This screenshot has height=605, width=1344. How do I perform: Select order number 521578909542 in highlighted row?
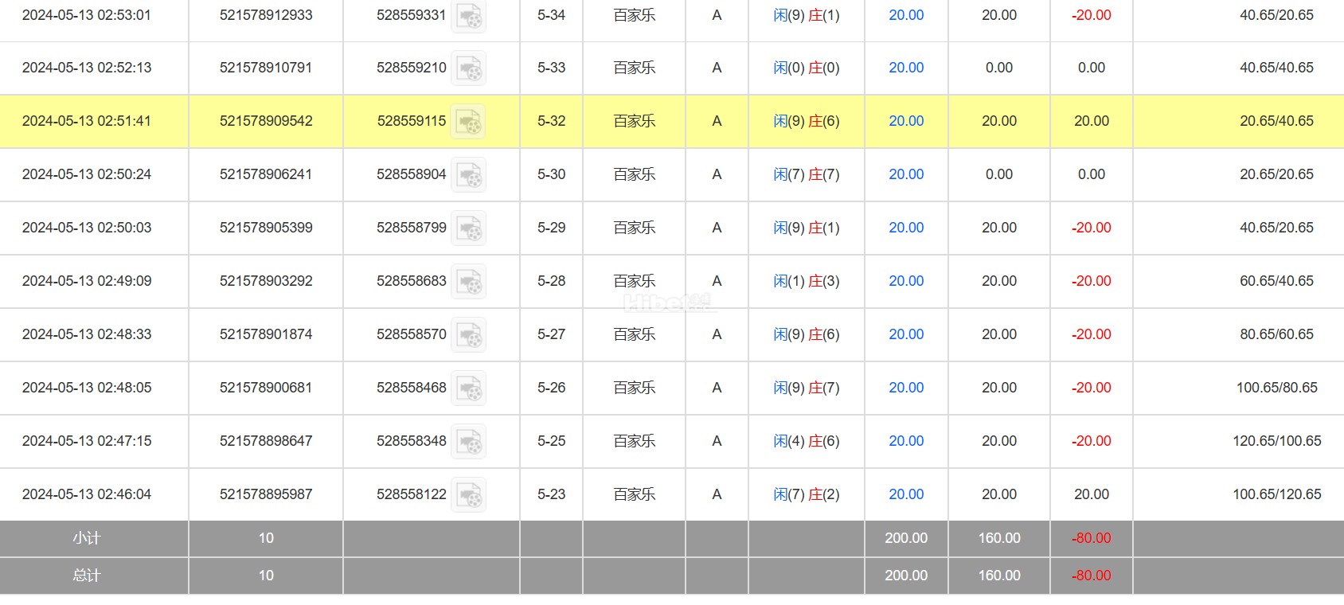[x=266, y=121]
